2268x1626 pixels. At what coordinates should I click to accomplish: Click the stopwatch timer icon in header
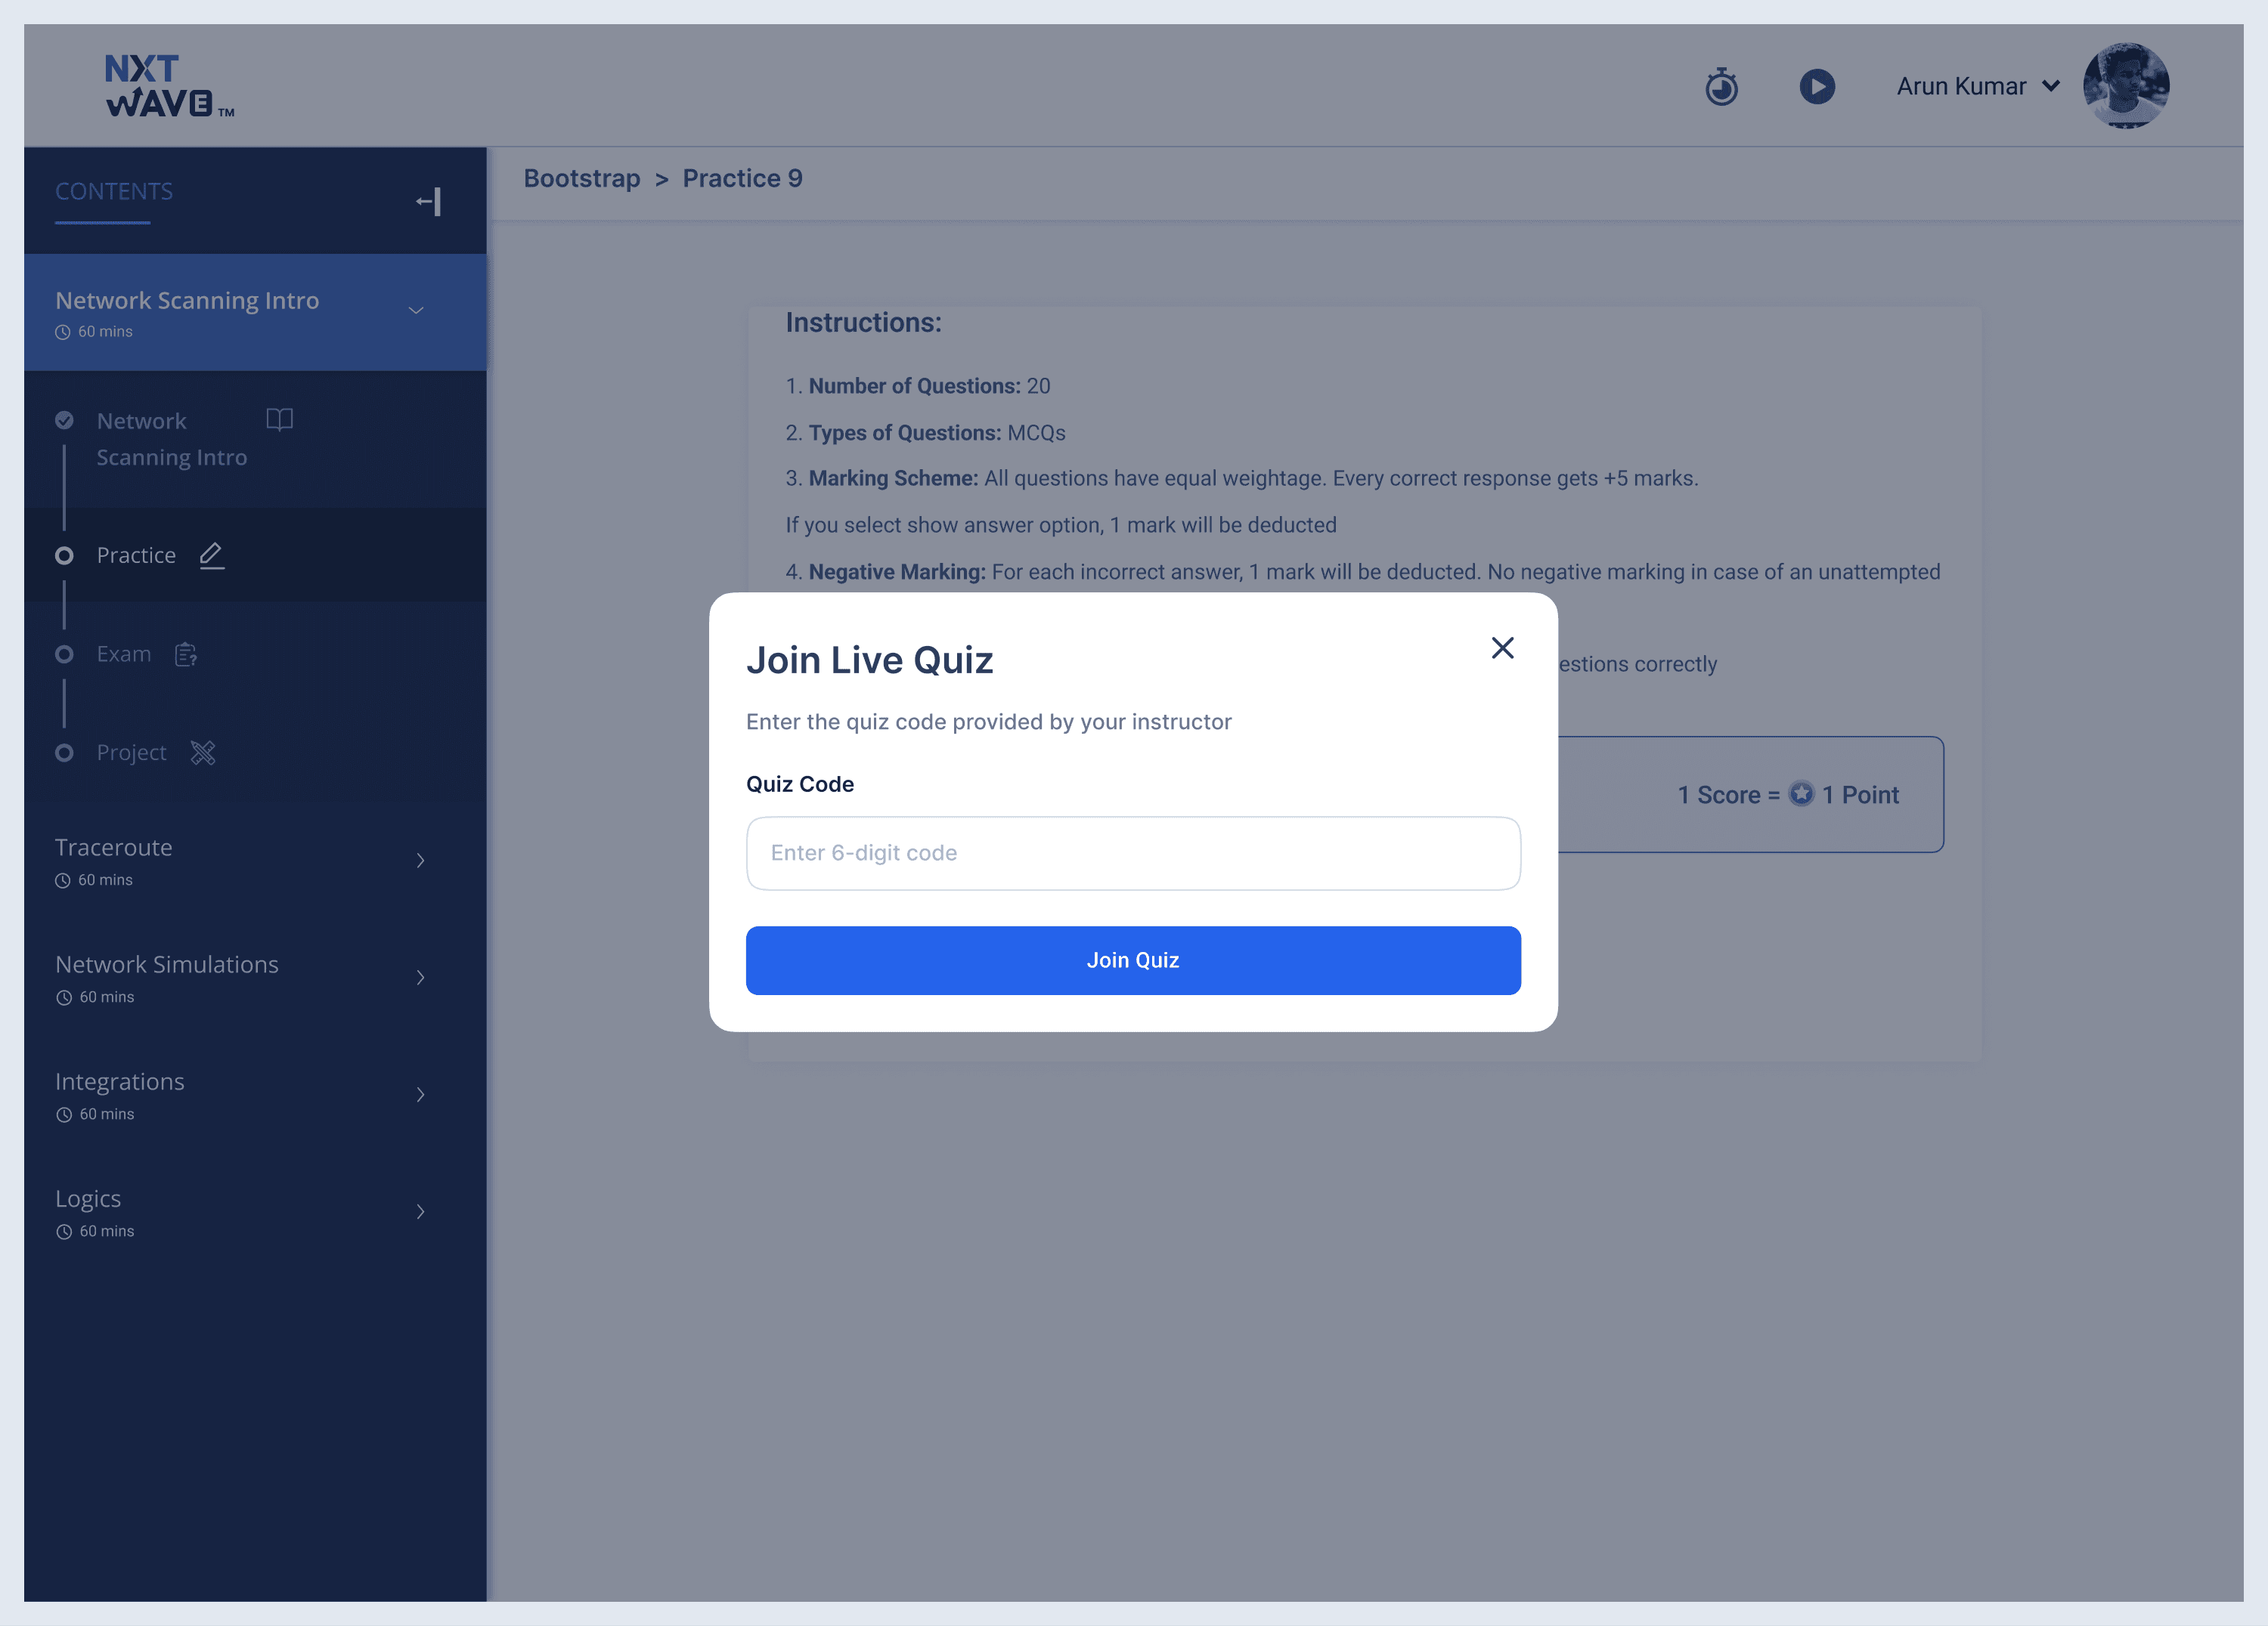[x=1721, y=87]
